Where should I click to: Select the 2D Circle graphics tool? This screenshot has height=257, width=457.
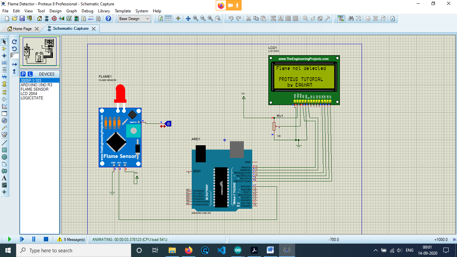4,157
